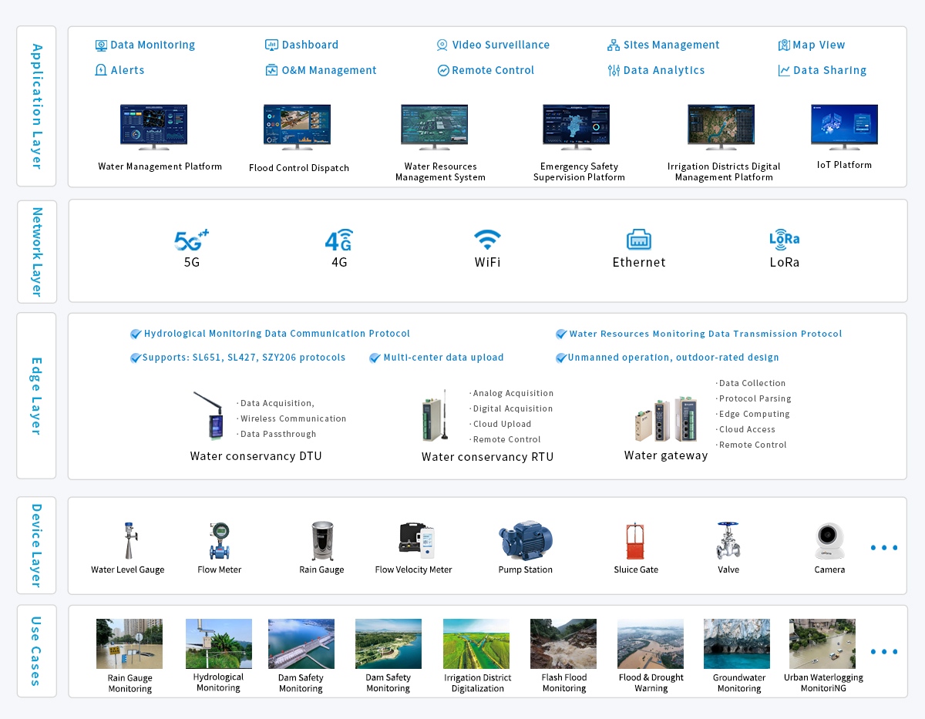The width and height of the screenshot is (925, 719).
Task: Click checkmark beside Multi-center data upload
Action: click(375, 358)
